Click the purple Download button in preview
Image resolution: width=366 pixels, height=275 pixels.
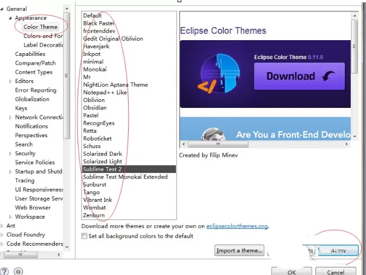pyautogui.click(x=299, y=76)
